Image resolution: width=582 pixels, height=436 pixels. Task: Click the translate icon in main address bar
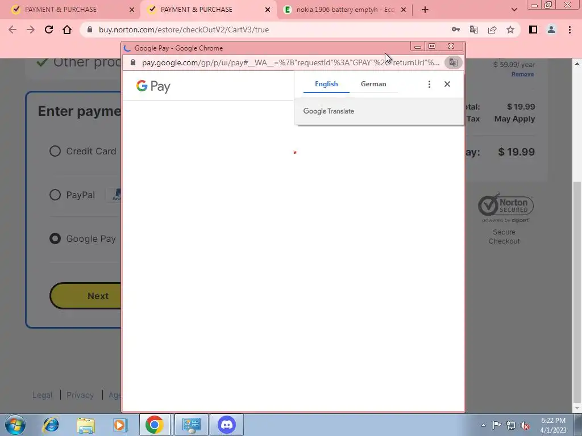474,30
